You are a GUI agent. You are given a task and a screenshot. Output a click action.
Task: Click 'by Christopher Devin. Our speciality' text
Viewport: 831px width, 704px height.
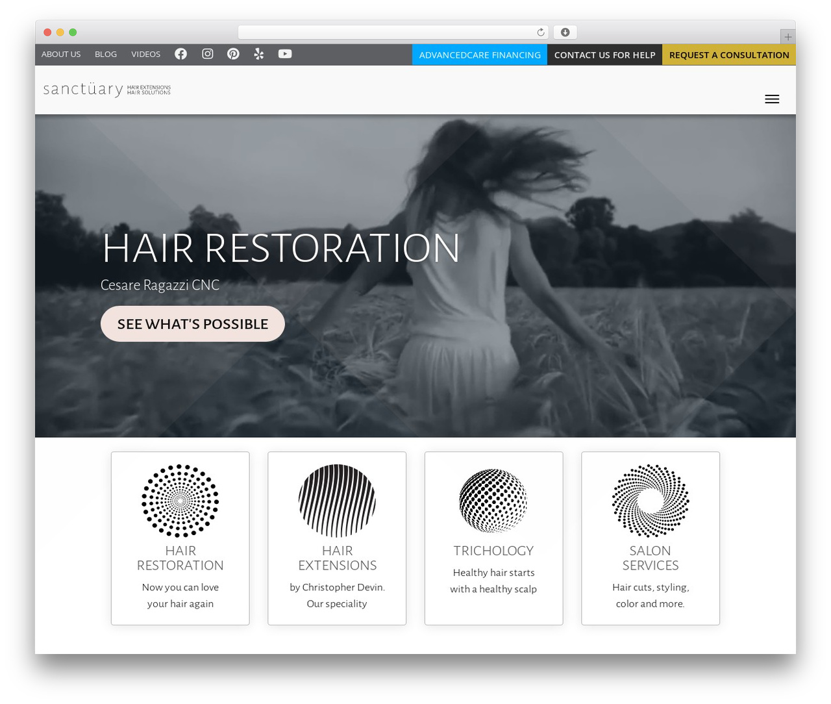[337, 596]
